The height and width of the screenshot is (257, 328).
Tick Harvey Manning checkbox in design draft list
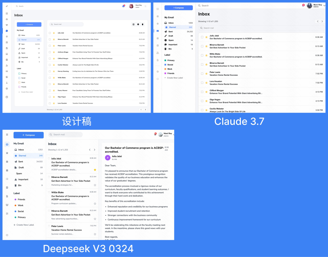pyautogui.click(x=50, y=71)
